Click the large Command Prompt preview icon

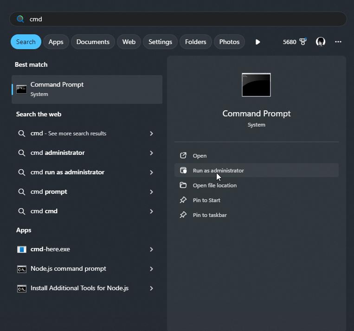[256, 85]
